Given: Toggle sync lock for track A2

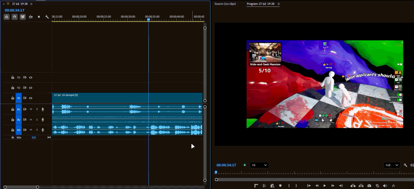Looking at the screenshot, I should 25,120.
